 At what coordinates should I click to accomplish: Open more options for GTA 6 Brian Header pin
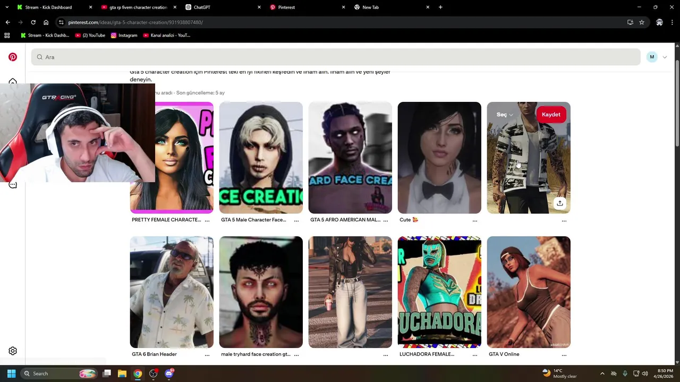tap(207, 354)
